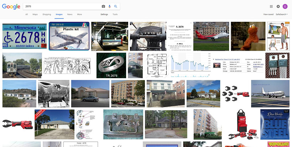The image size is (292, 147).
Task: Switch to the News tab
Action: (x=70, y=14)
